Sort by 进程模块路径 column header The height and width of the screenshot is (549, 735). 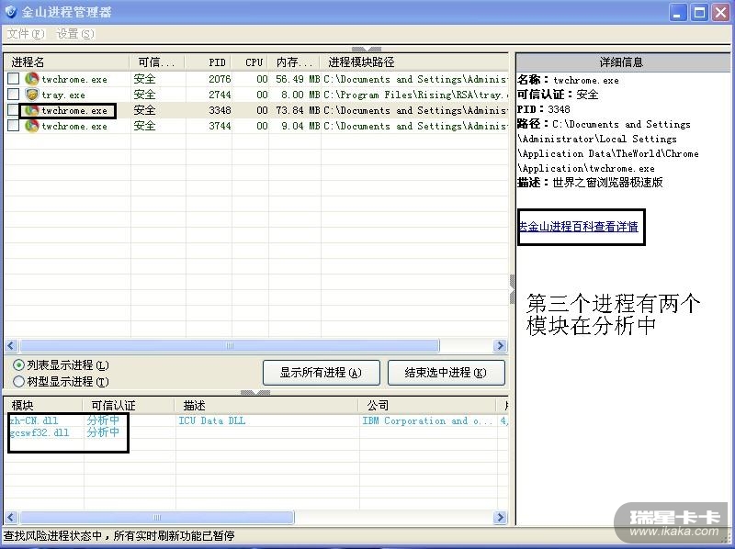coord(414,62)
